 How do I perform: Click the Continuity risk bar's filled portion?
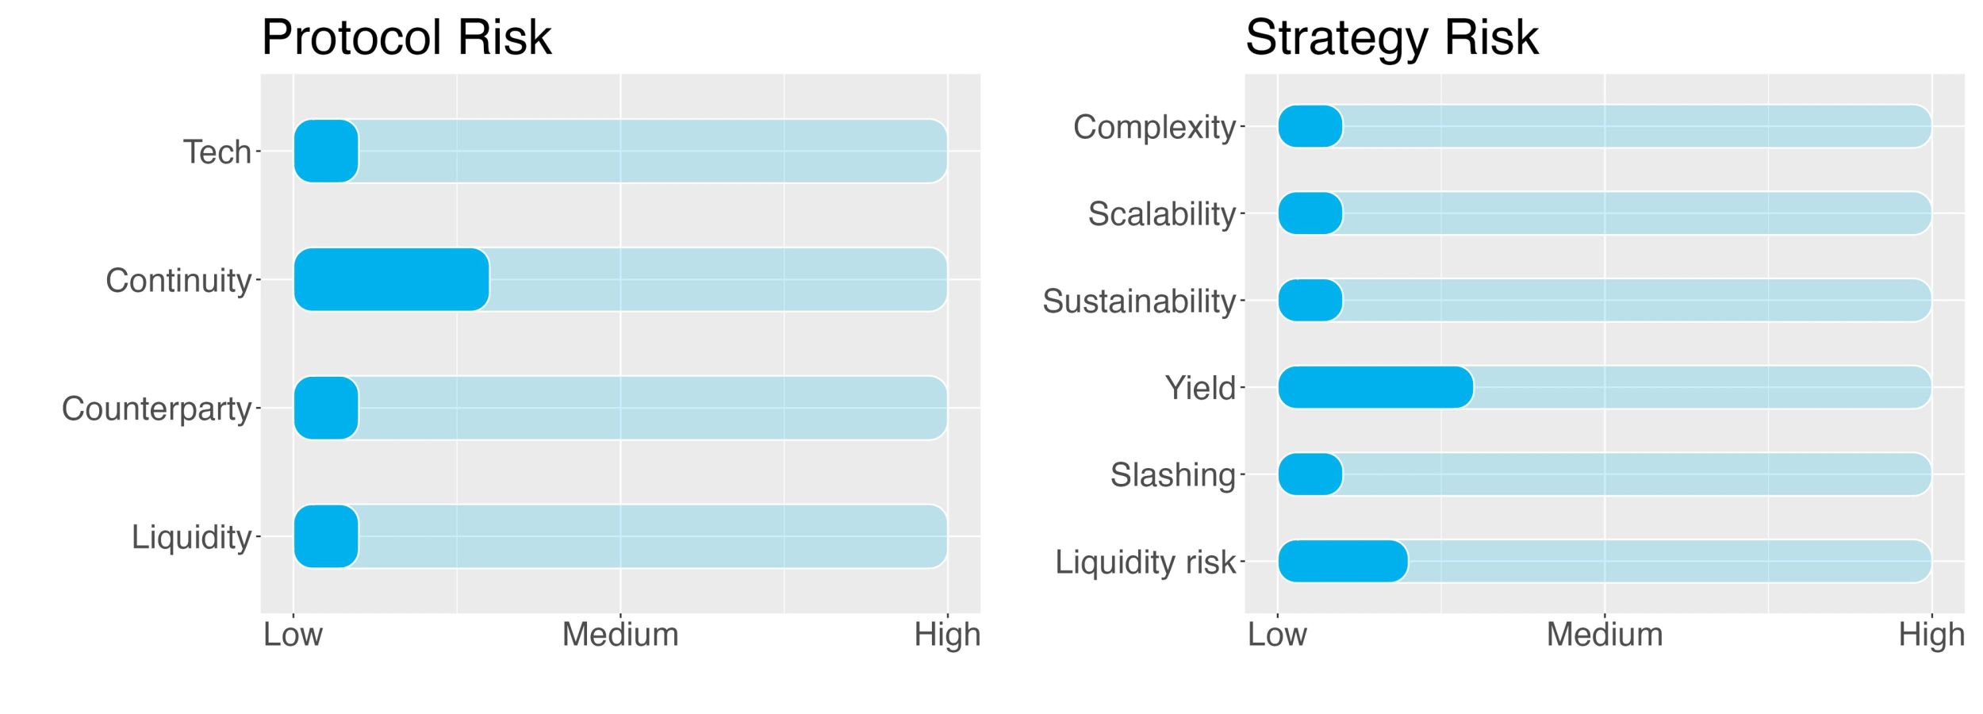(x=392, y=279)
